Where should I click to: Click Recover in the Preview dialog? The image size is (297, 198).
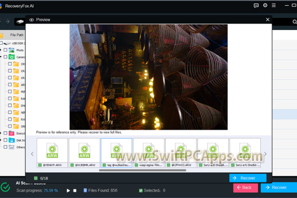click(248, 178)
